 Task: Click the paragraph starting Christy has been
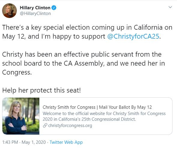point(83,63)
